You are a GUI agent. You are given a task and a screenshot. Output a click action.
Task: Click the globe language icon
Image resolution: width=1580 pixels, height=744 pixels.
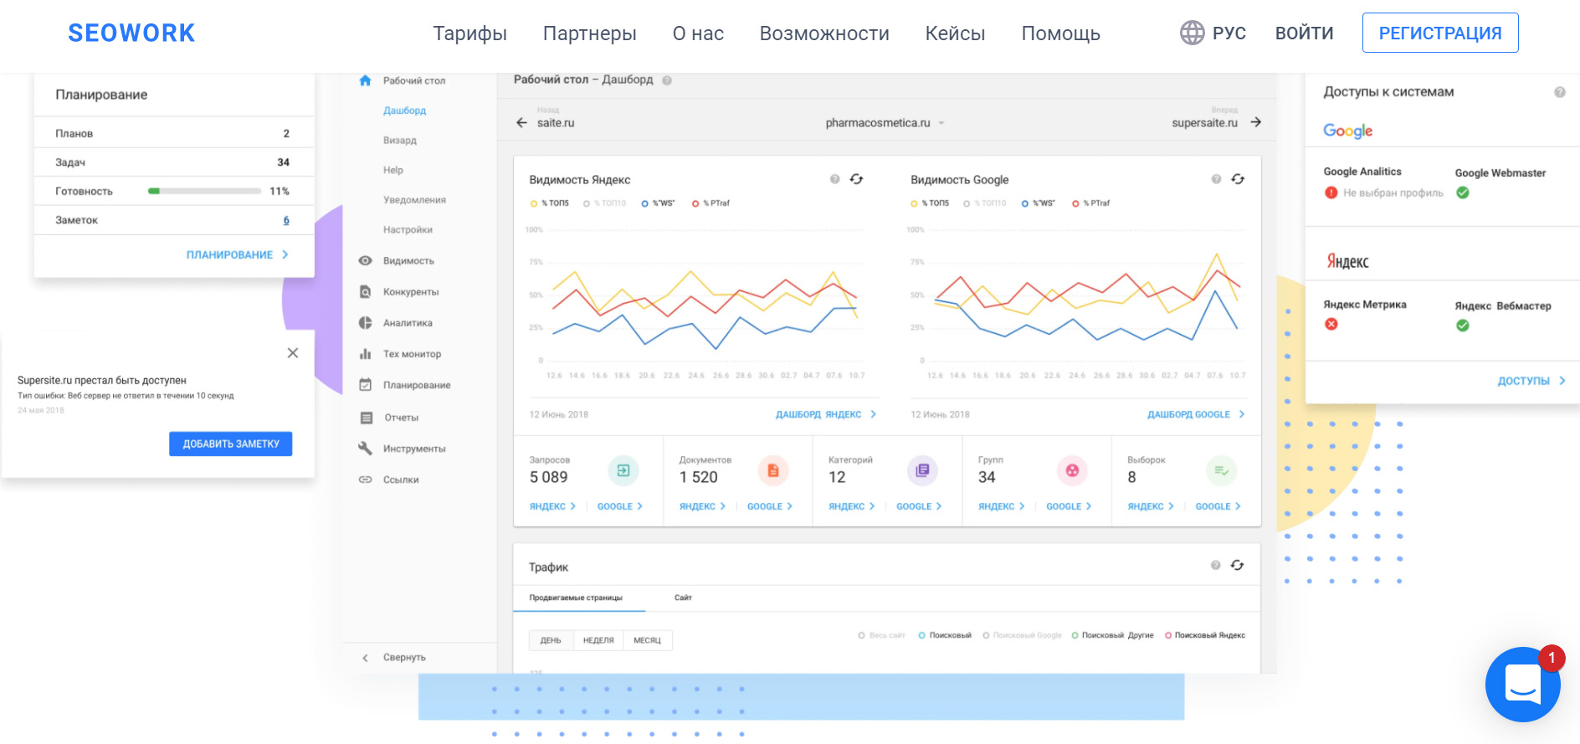pos(1192,33)
